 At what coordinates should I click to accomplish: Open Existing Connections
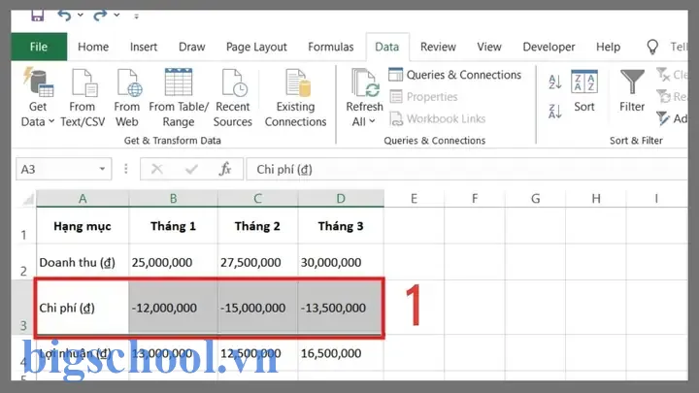[295, 98]
